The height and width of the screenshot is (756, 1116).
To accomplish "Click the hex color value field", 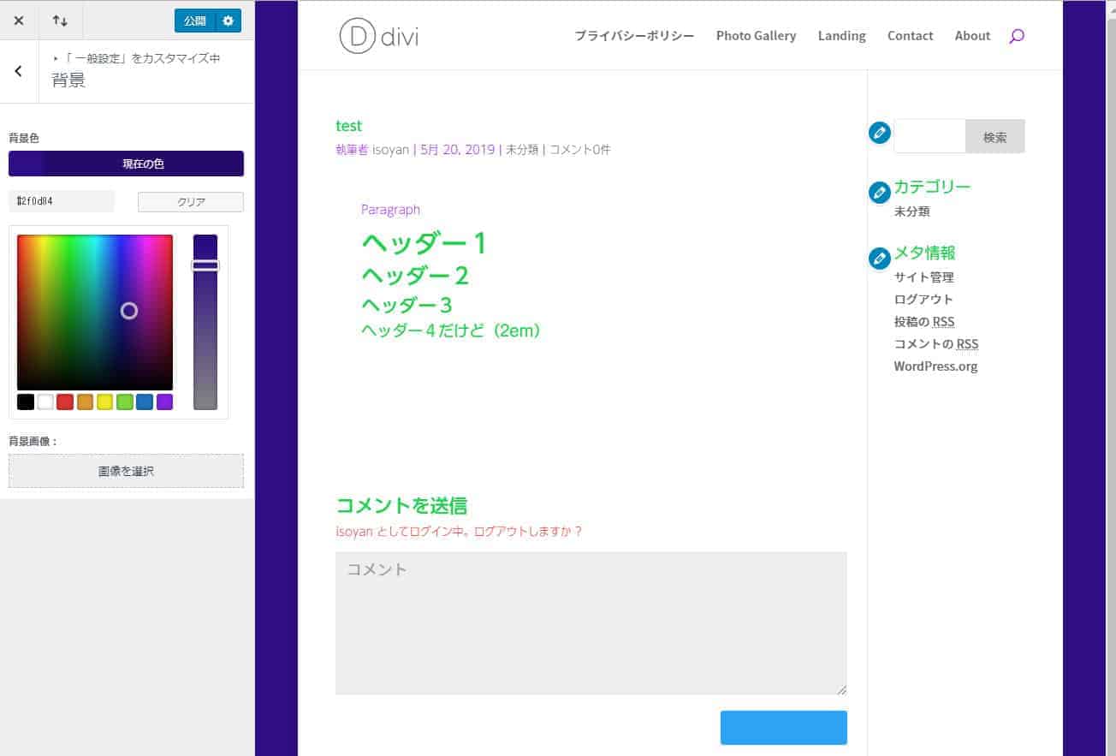I will click(62, 201).
